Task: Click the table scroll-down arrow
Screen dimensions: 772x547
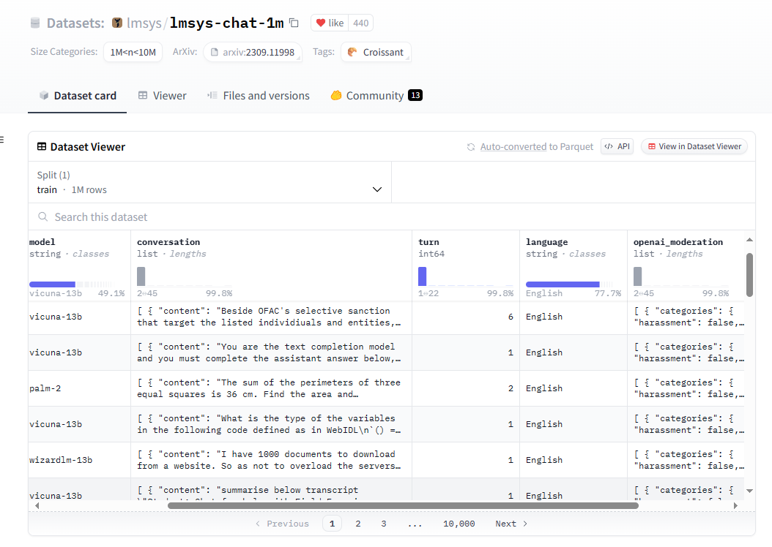Action: (x=749, y=491)
